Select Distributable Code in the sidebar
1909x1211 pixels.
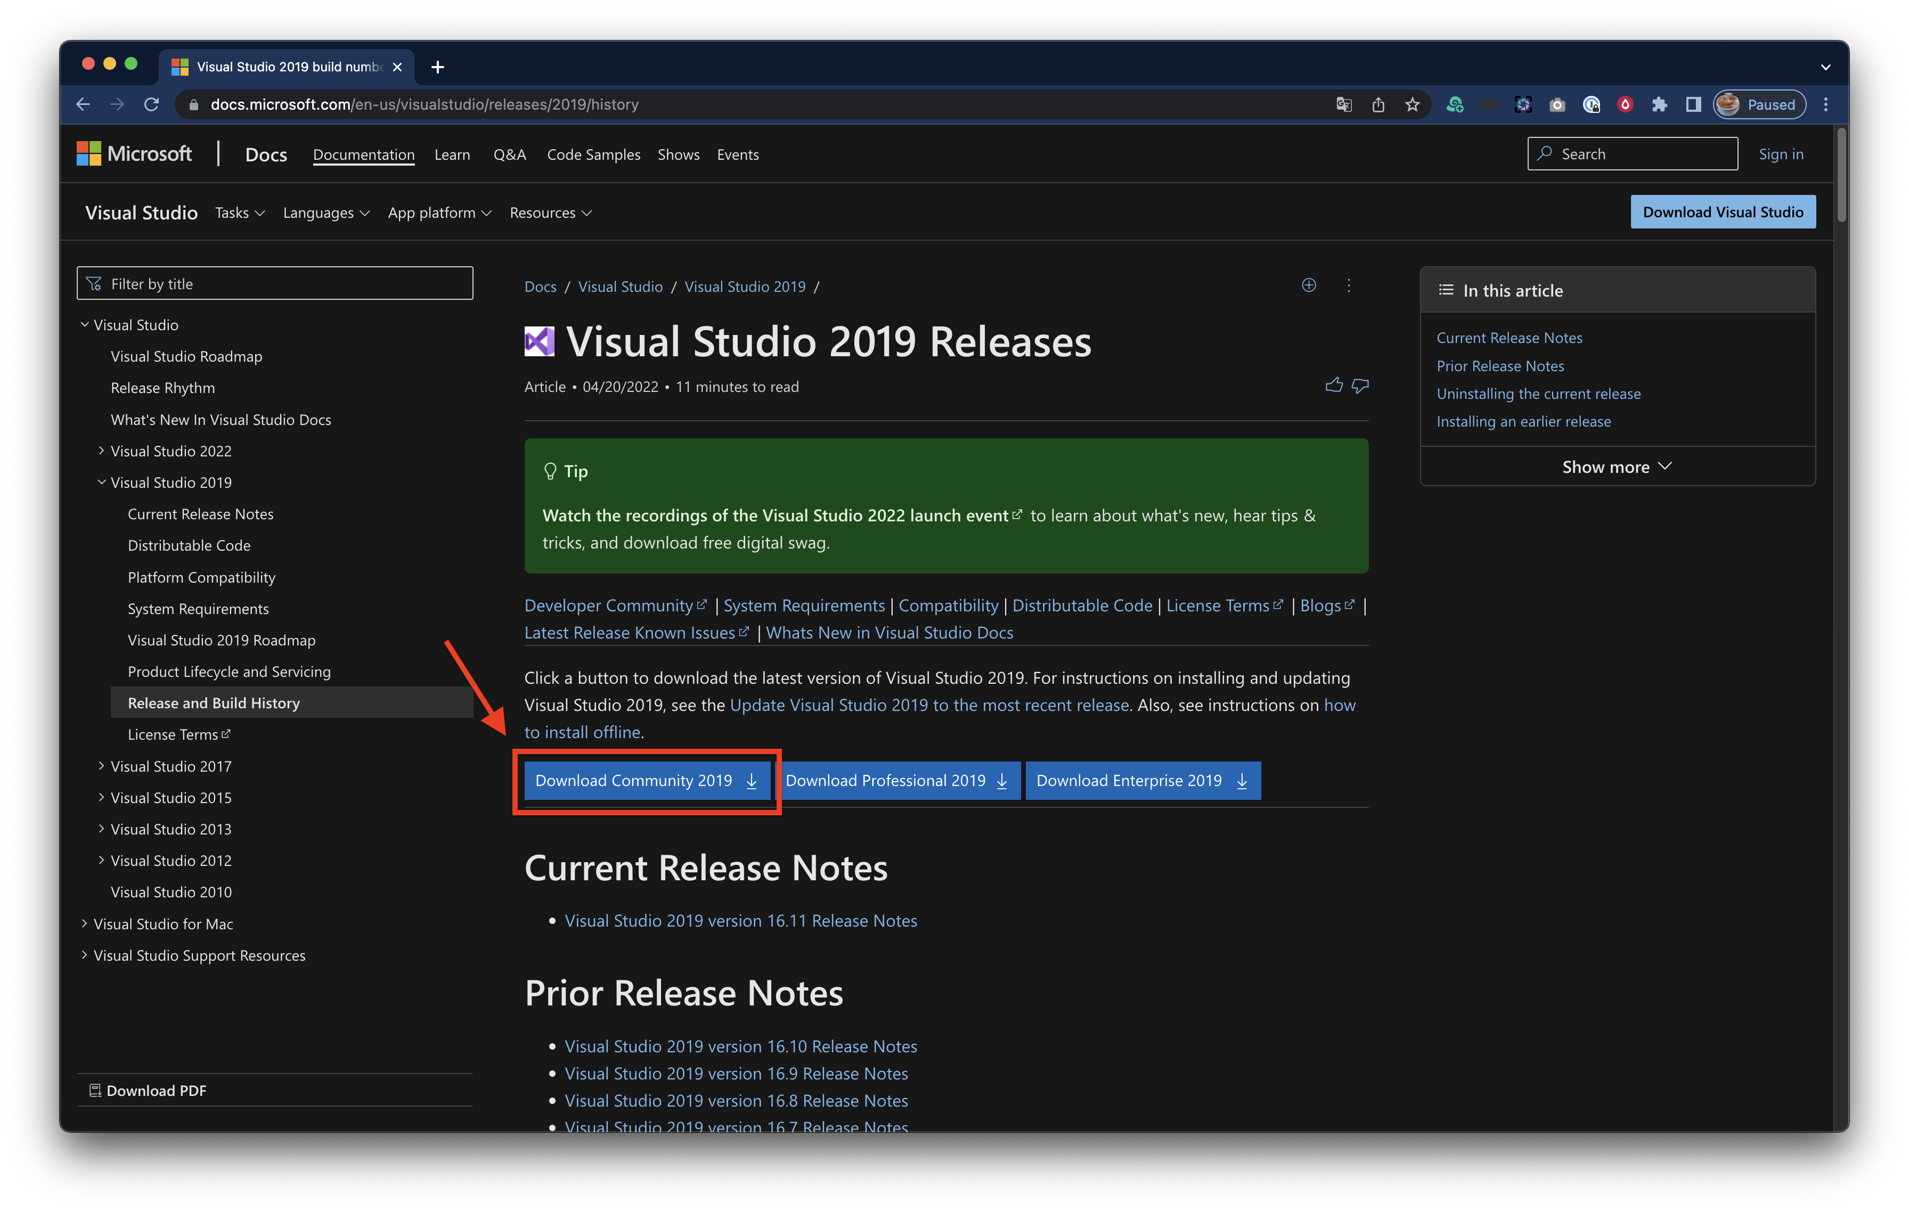pyautogui.click(x=189, y=545)
